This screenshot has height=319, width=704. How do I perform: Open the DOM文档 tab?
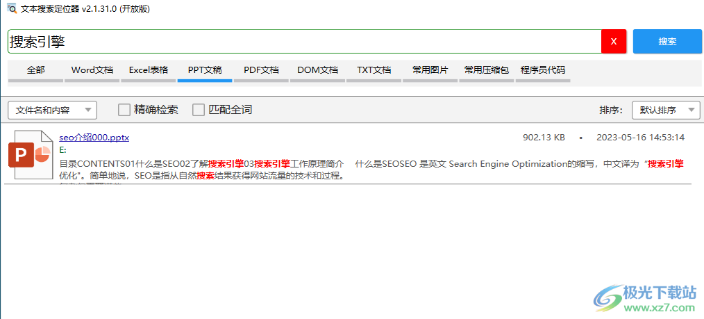tap(317, 72)
